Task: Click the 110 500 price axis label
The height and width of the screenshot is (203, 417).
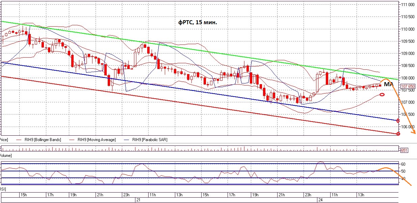Action: tap(408, 17)
